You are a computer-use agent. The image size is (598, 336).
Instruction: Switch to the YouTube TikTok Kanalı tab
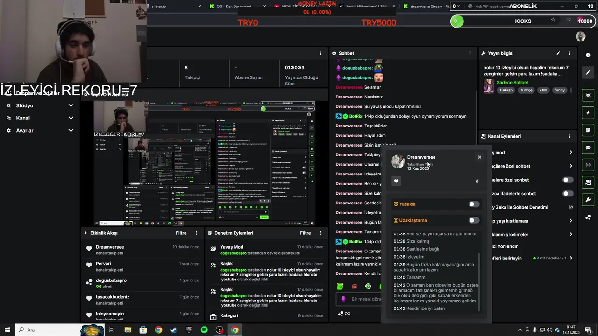pos(303,7)
